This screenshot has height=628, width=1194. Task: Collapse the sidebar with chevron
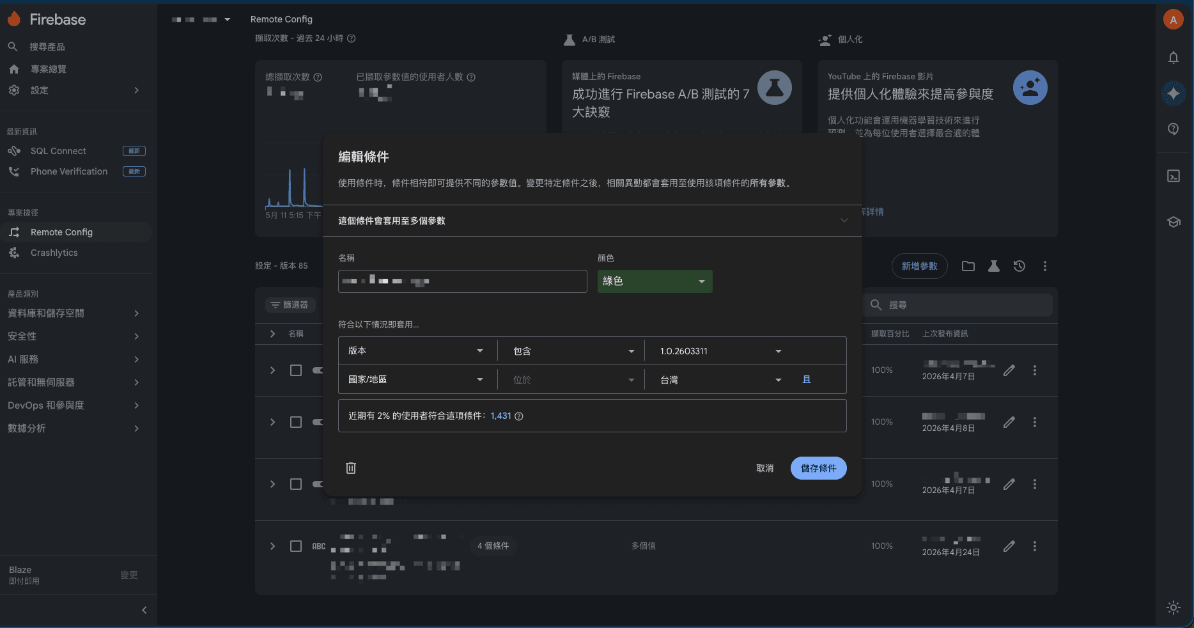144,610
